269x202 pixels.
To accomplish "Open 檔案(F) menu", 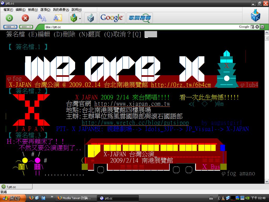I will (8, 10).
